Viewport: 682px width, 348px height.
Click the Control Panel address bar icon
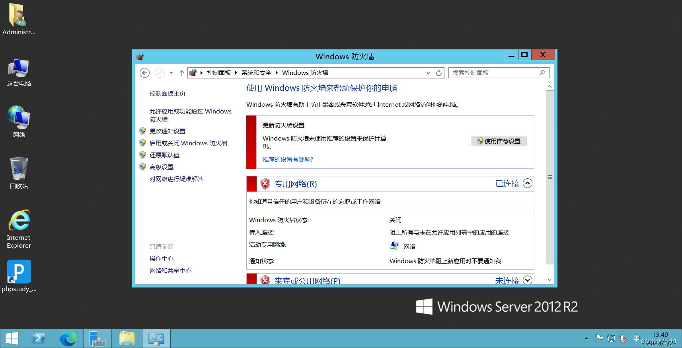(193, 72)
